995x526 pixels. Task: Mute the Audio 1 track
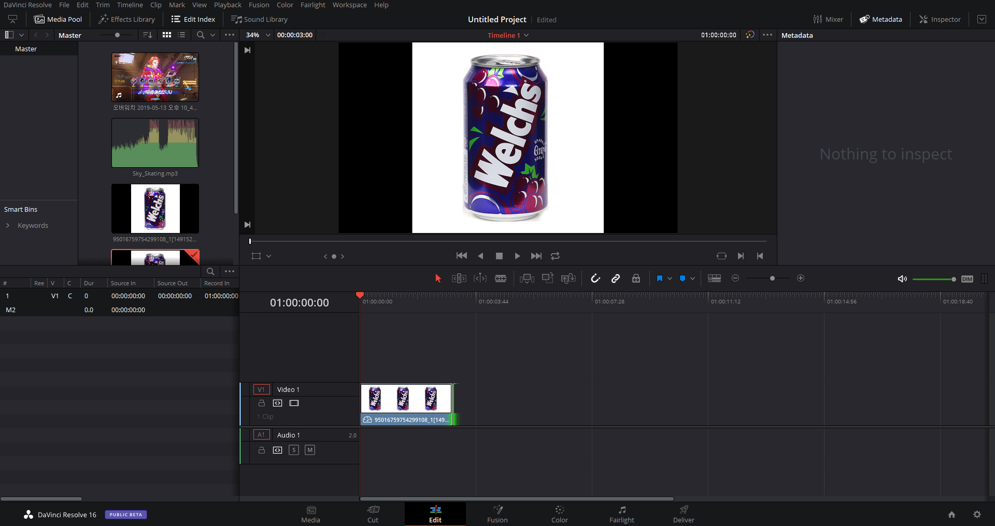tap(310, 450)
